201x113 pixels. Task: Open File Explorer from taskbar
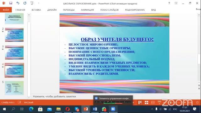(58, 109)
